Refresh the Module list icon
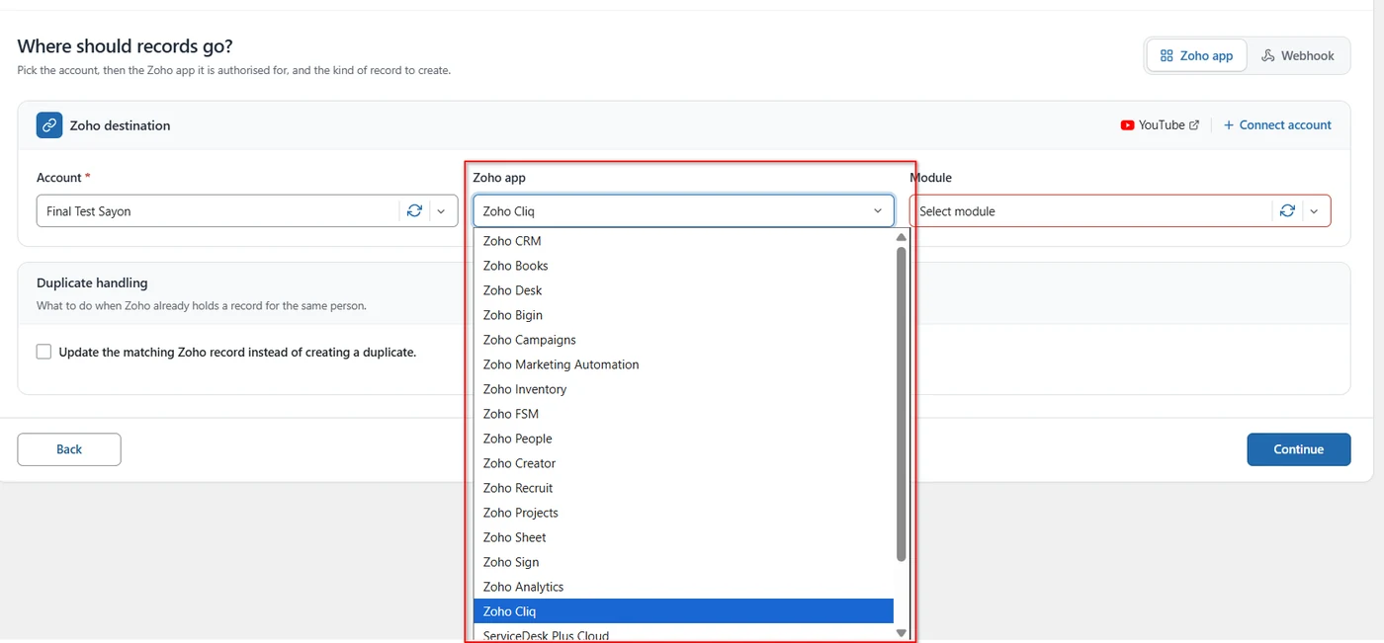Screen dimensions: 1384x643 (x=1287, y=210)
